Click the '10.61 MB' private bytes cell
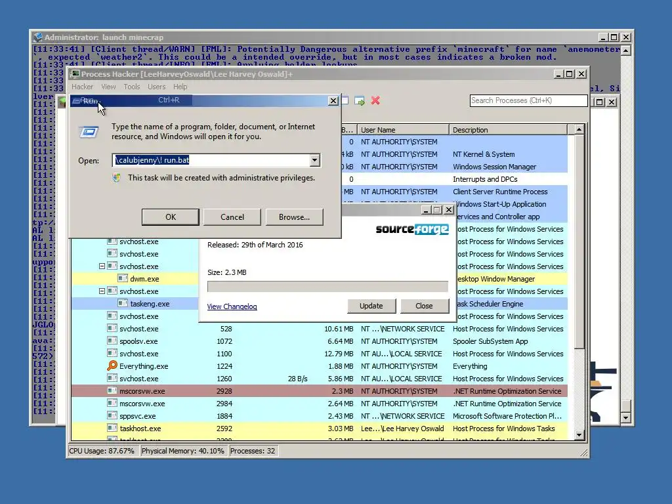672x504 pixels. [339, 329]
